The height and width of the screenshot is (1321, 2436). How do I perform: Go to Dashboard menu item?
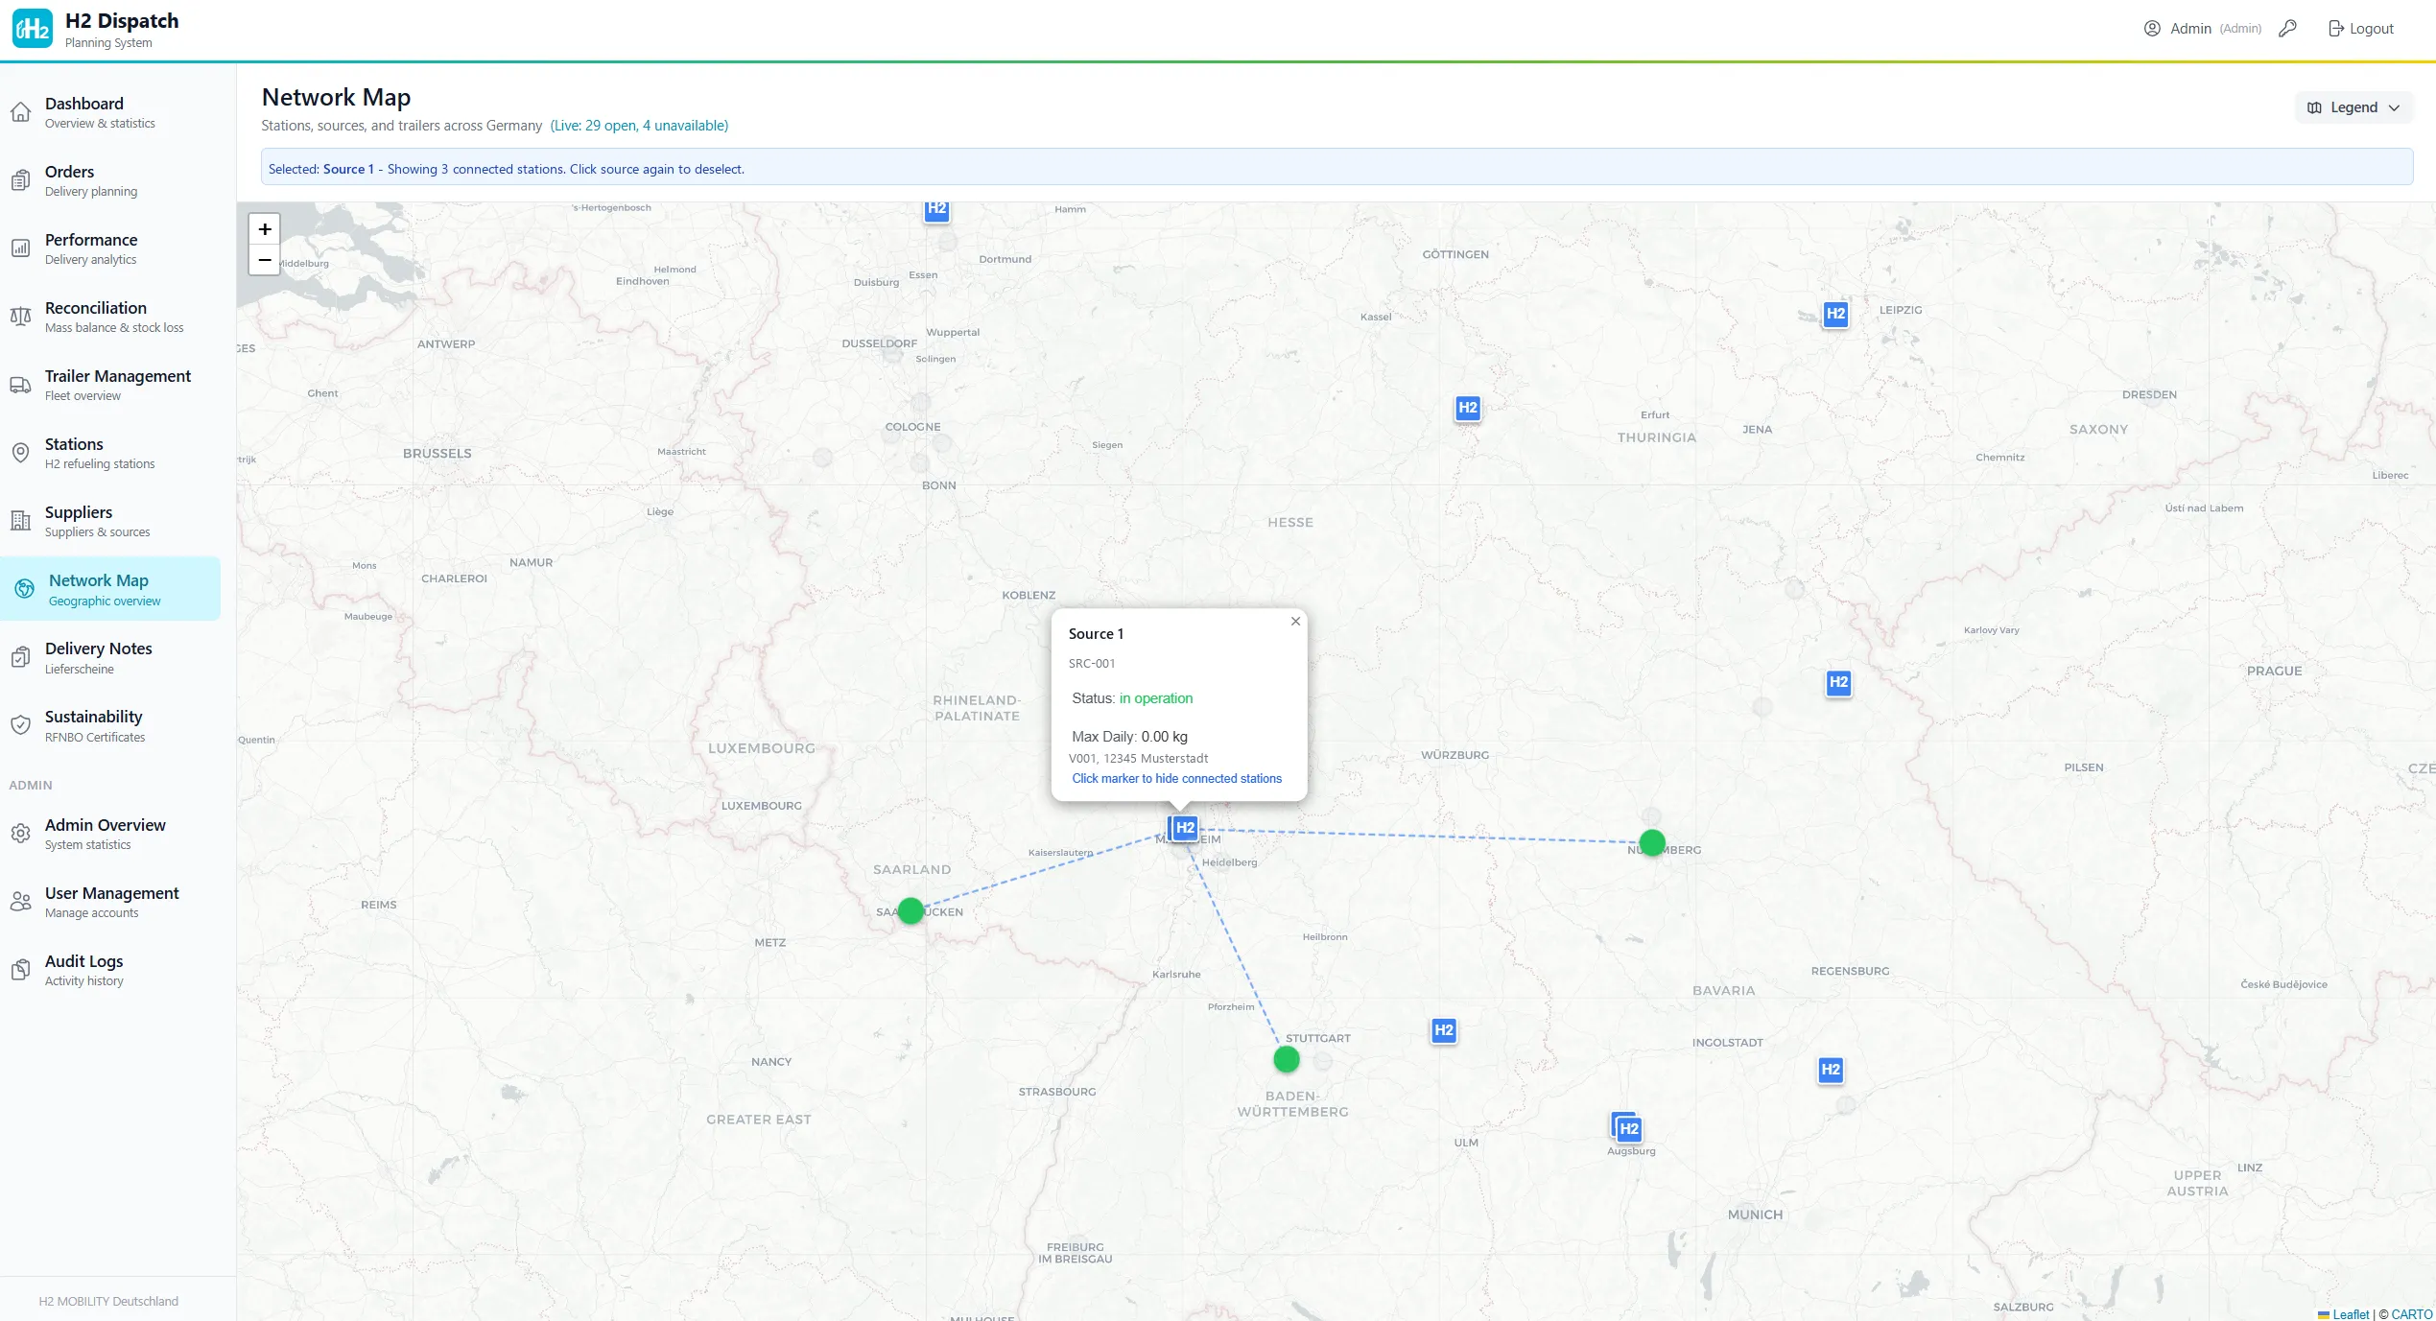[110, 112]
